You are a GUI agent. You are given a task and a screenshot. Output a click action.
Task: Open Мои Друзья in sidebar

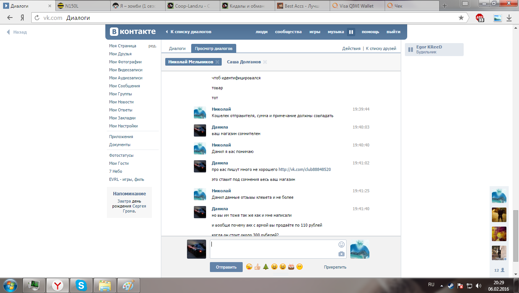point(120,54)
